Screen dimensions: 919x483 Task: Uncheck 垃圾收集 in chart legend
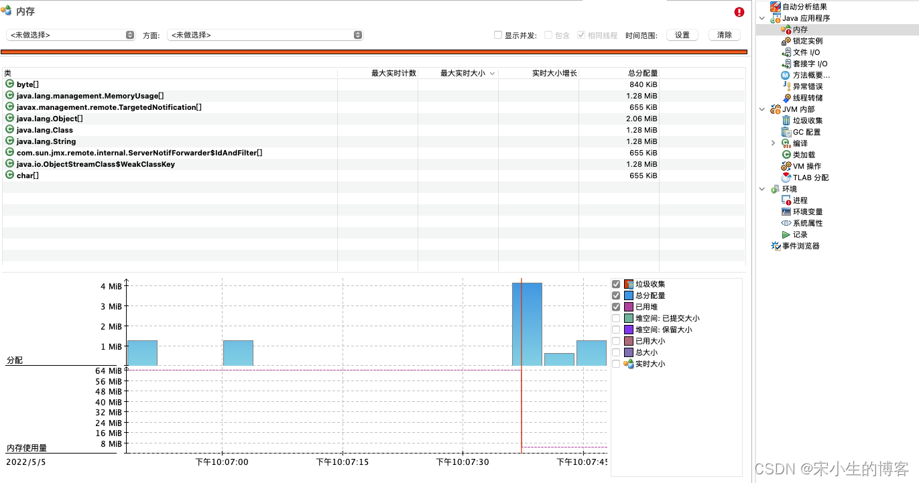point(617,284)
